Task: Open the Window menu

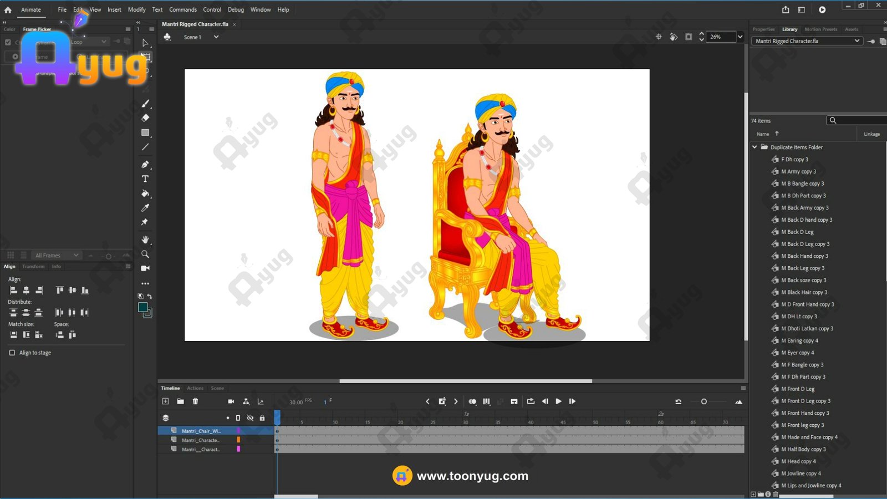Action: [261, 9]
